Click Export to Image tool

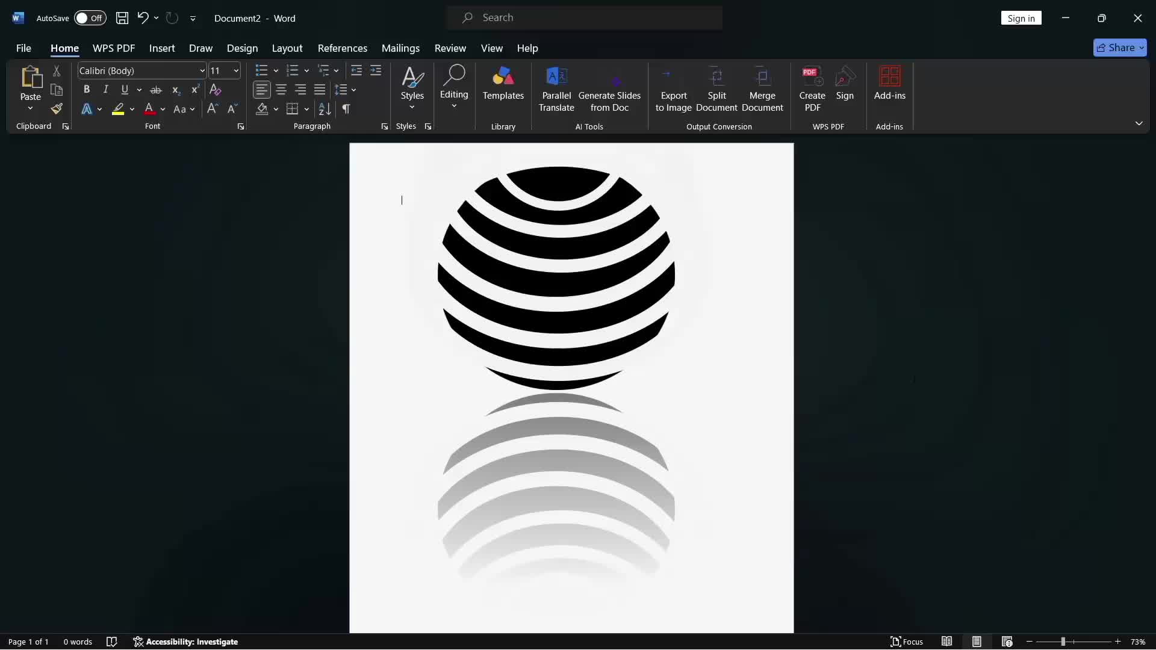[673, 89]
